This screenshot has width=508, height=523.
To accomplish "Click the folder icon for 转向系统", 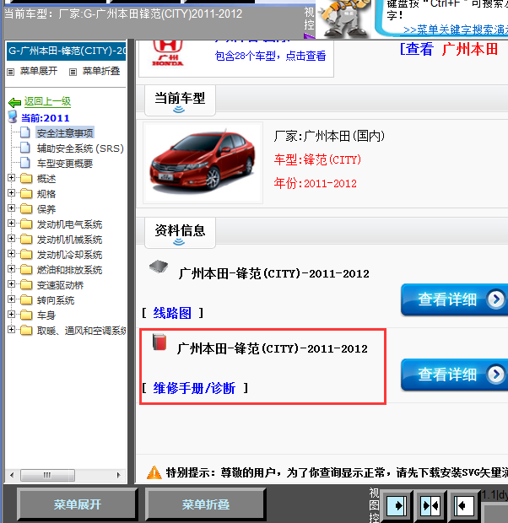I will click(26, 299).
